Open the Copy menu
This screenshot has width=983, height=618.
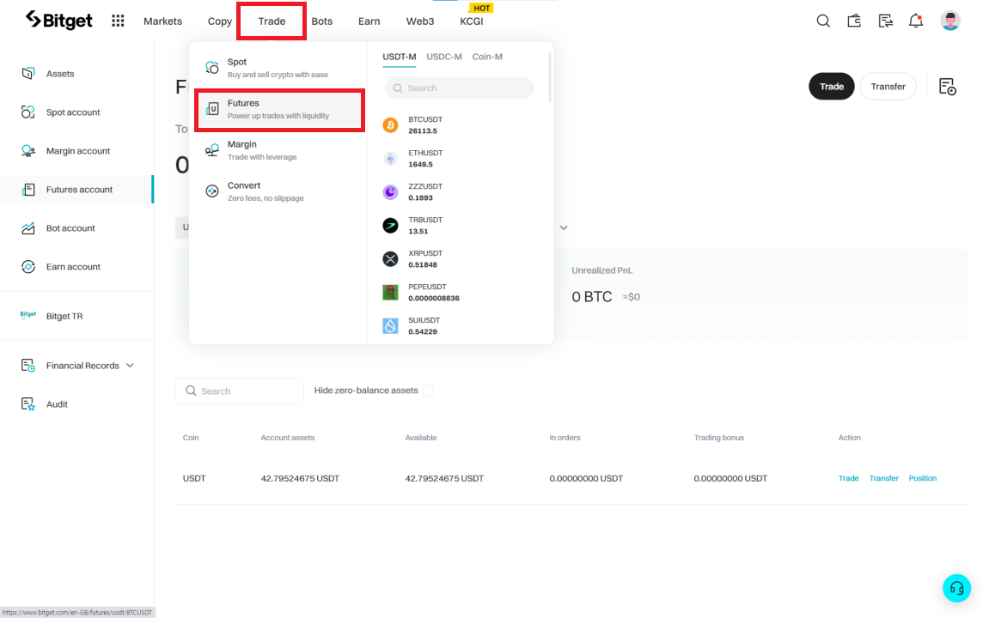[x=219, y=21]
